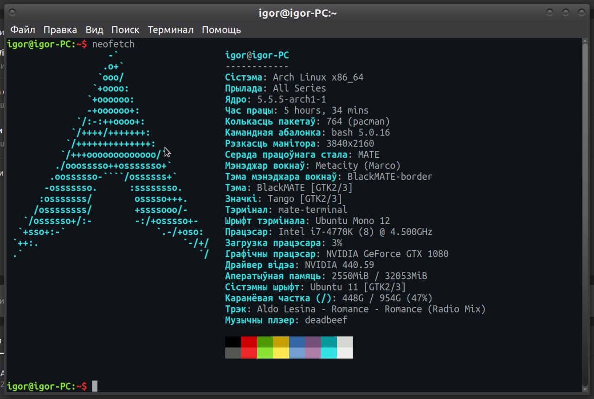Click the light gray color block
The height and width of the screenshot is (399, 594).
pyautogui.click(x=345, y=342)
